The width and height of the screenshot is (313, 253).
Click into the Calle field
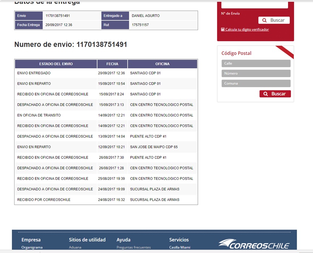coord(256,63)
